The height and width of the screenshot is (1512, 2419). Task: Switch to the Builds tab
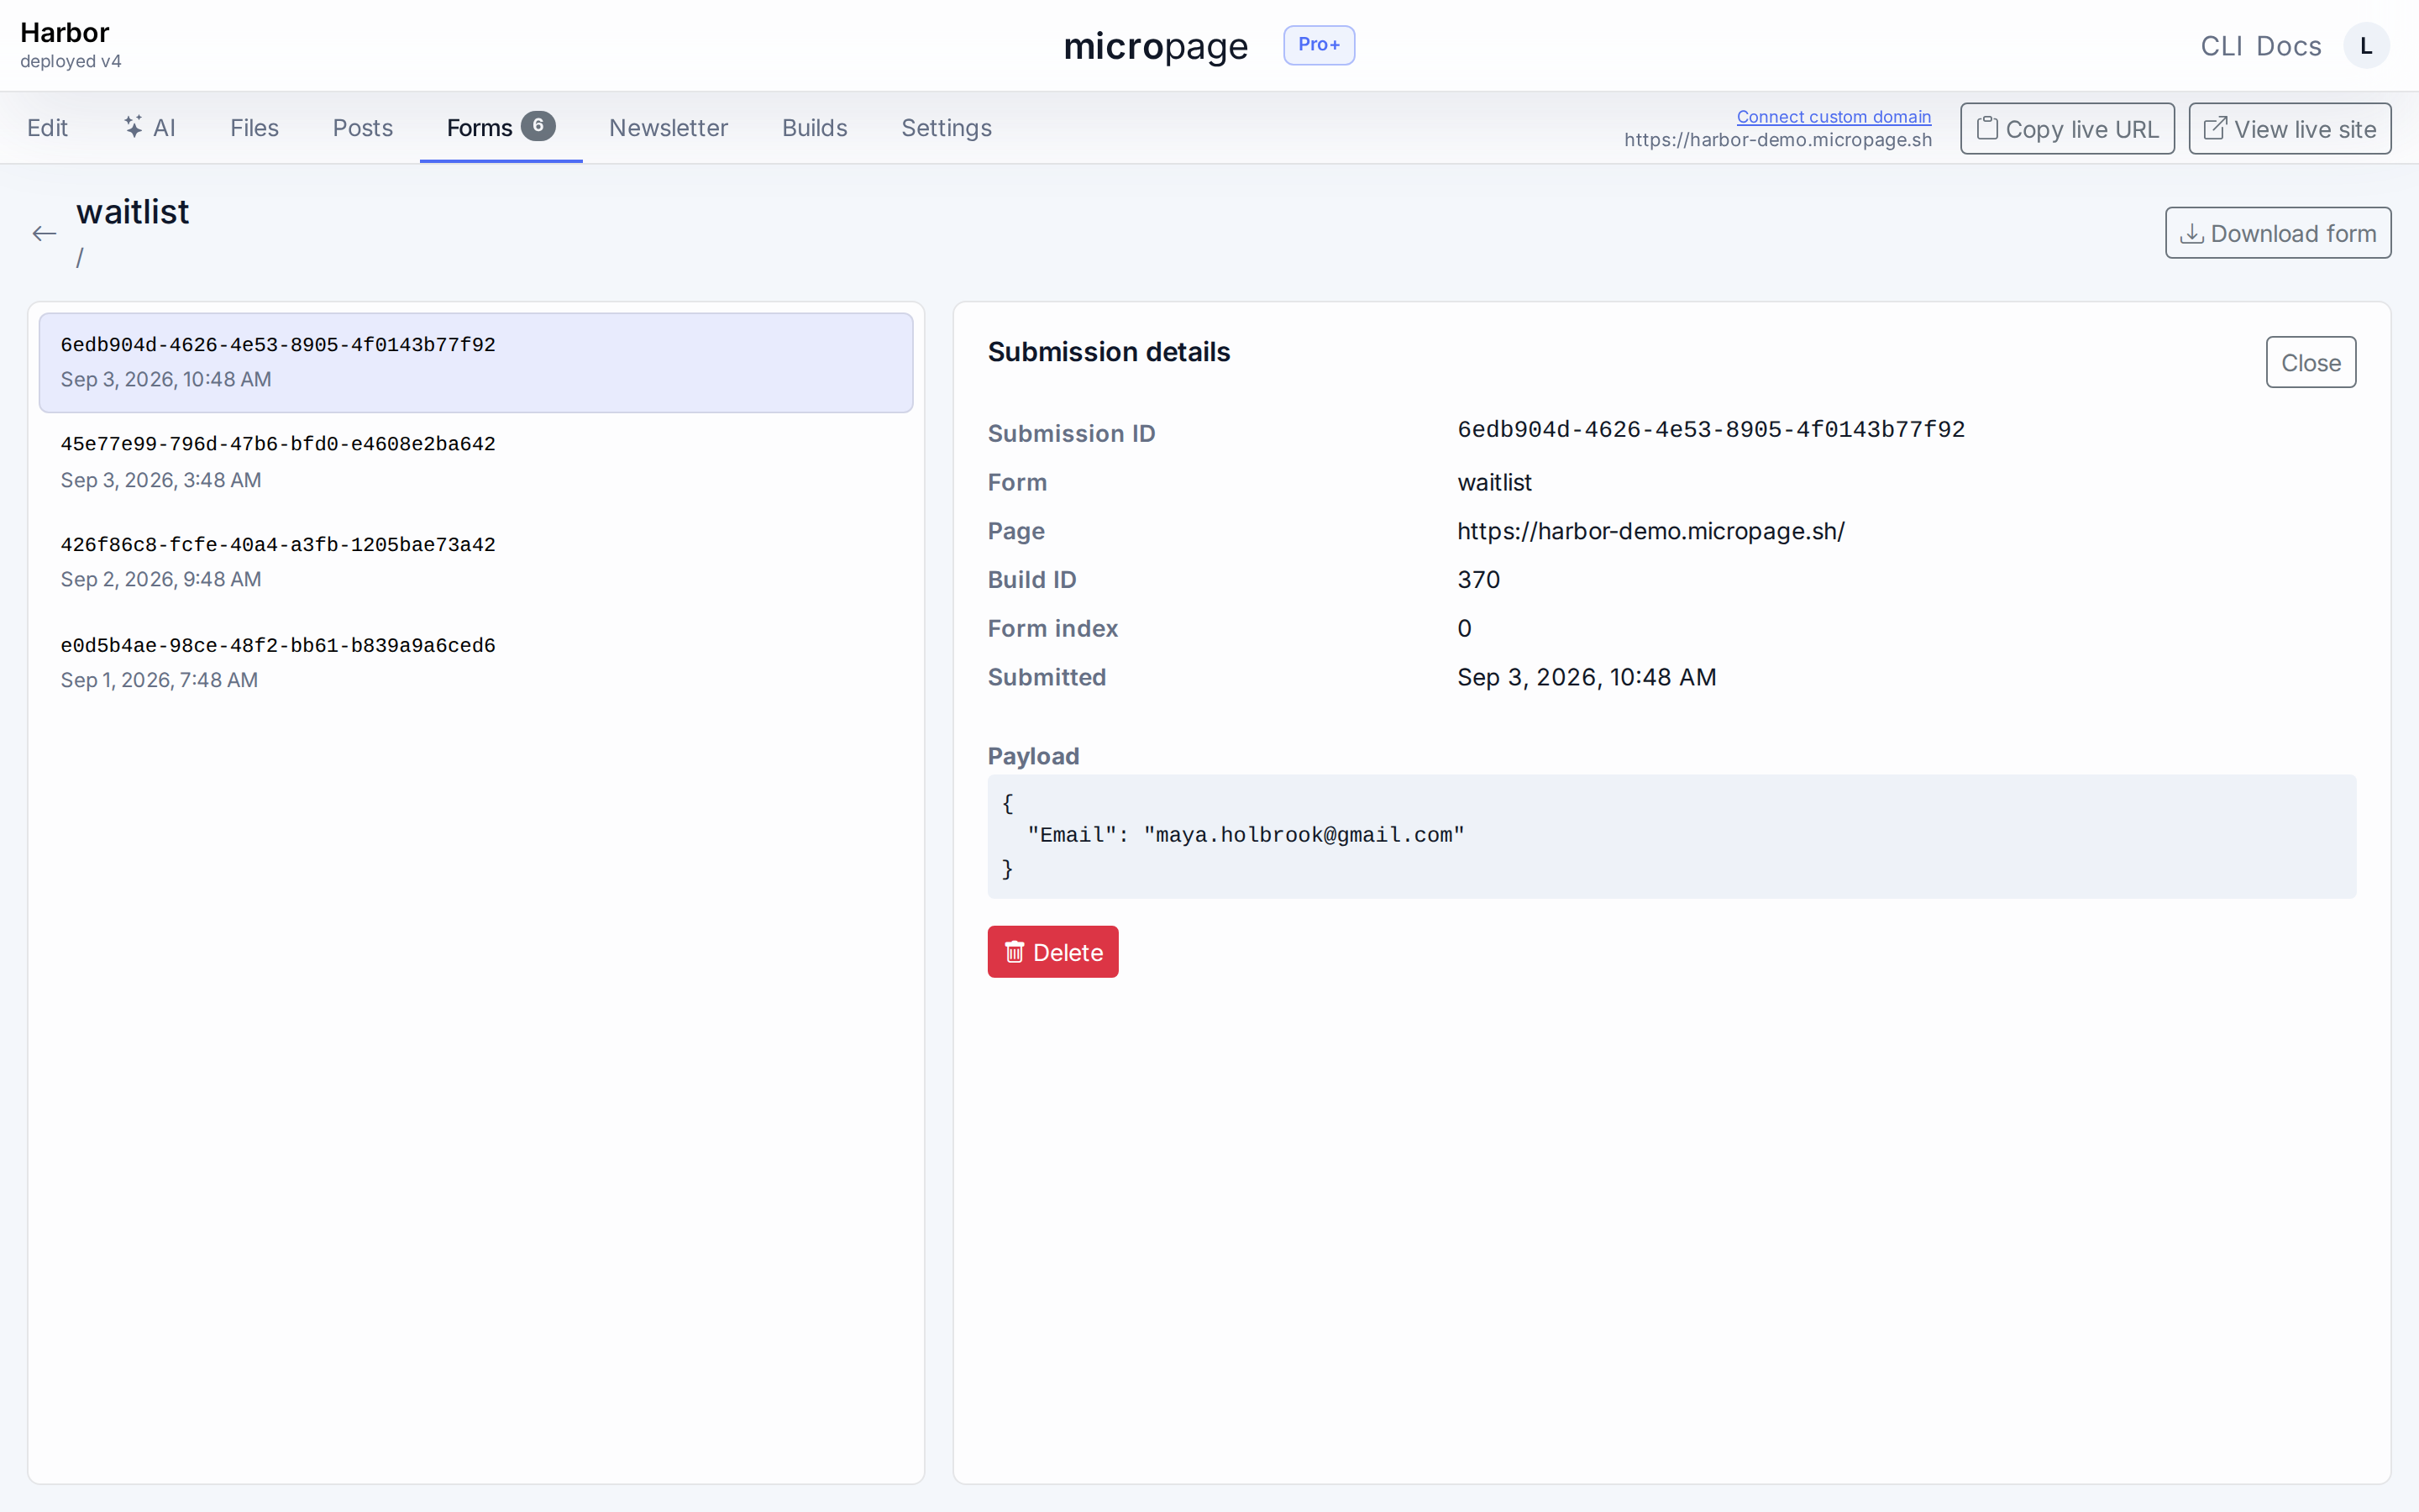(x=814, y=128)
